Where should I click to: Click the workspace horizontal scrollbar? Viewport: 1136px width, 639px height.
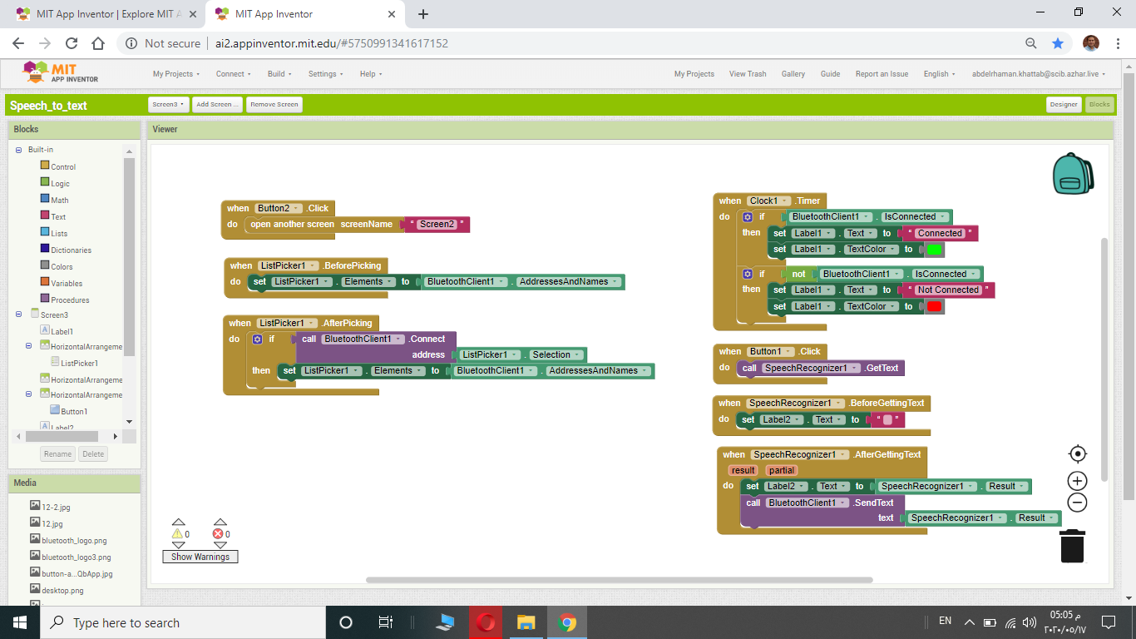[620, 580]
